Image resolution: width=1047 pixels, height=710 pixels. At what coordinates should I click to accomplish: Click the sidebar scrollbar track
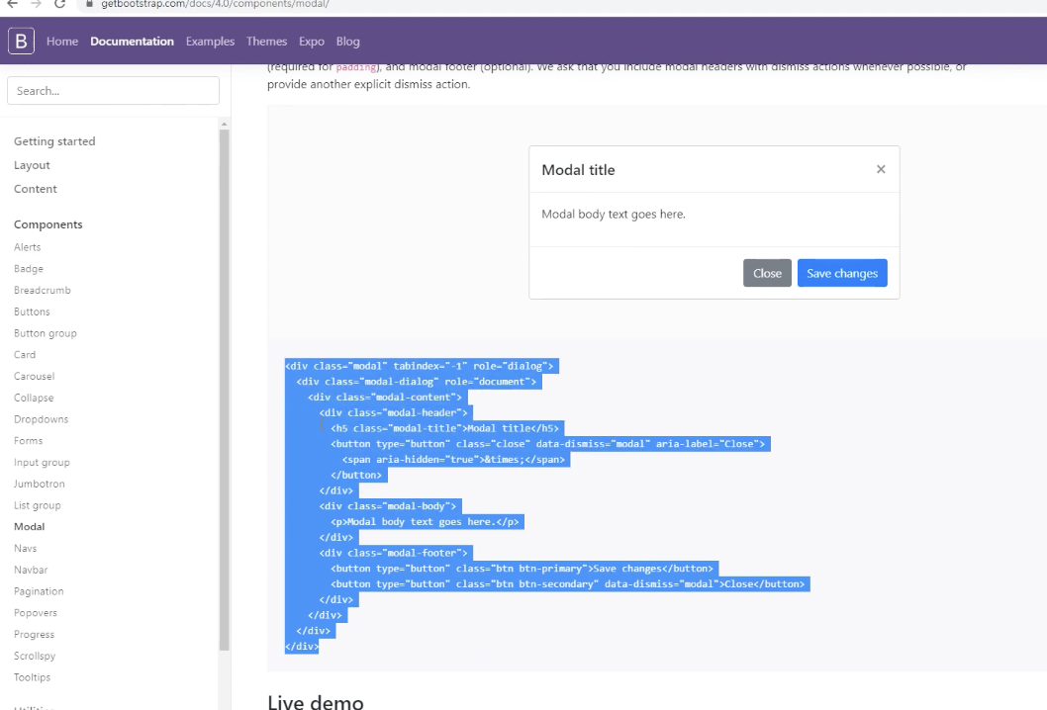[x=226, y=396]
